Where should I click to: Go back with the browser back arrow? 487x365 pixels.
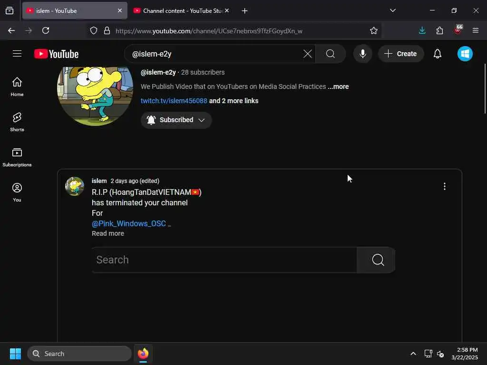coord(11,30)
